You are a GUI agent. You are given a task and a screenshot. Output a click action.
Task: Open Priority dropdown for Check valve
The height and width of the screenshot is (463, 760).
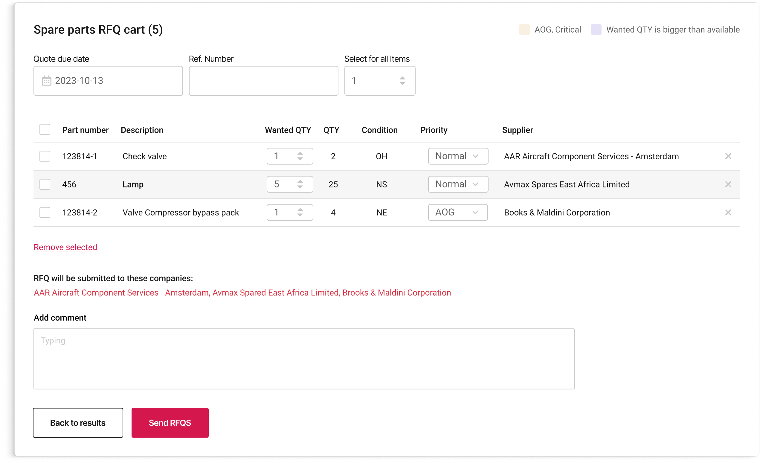458,156
